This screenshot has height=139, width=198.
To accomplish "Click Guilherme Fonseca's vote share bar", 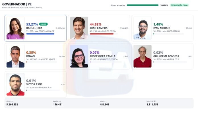I will click(x=170, y=62).
